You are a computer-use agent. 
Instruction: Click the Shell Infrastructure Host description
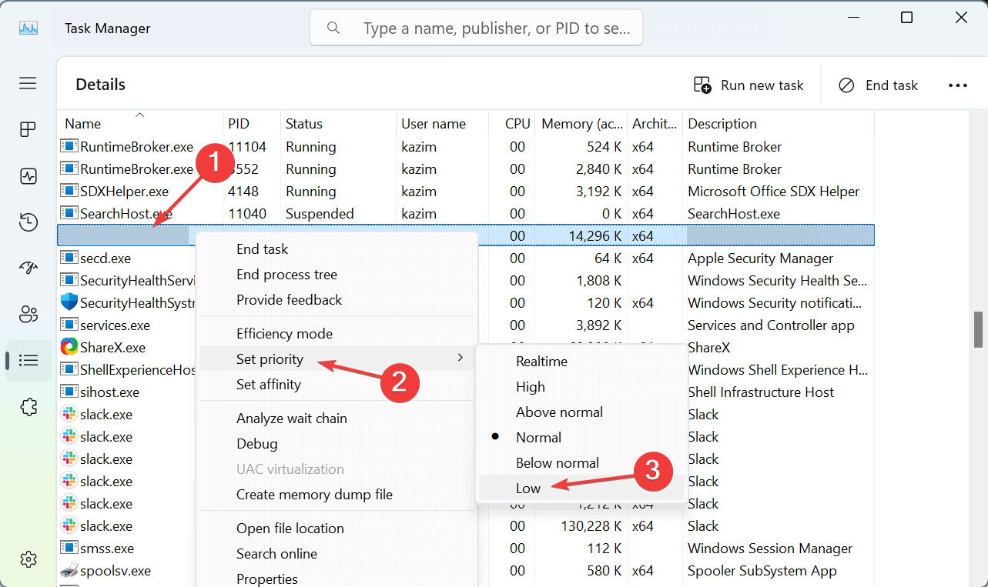pyautogui.click(x=761, y=392)
